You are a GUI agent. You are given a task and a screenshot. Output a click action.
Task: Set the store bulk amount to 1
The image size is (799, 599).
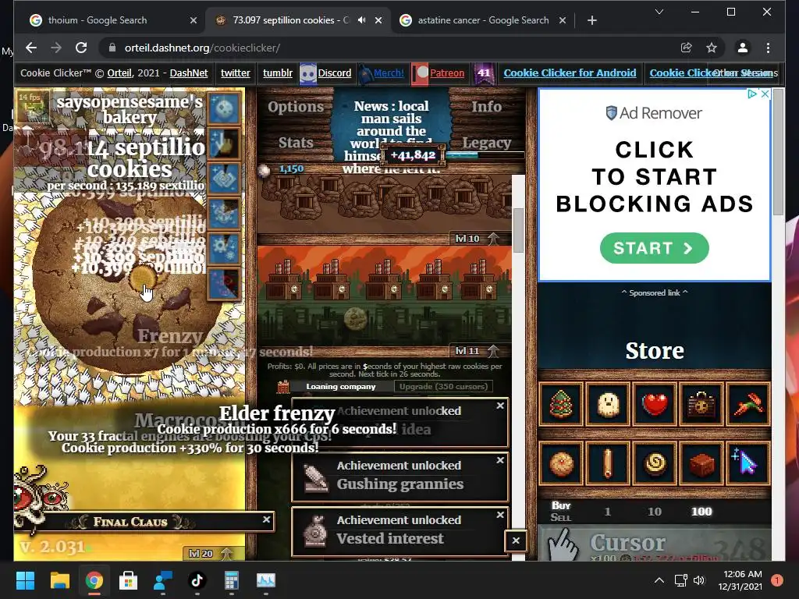(x=607, y=512)
